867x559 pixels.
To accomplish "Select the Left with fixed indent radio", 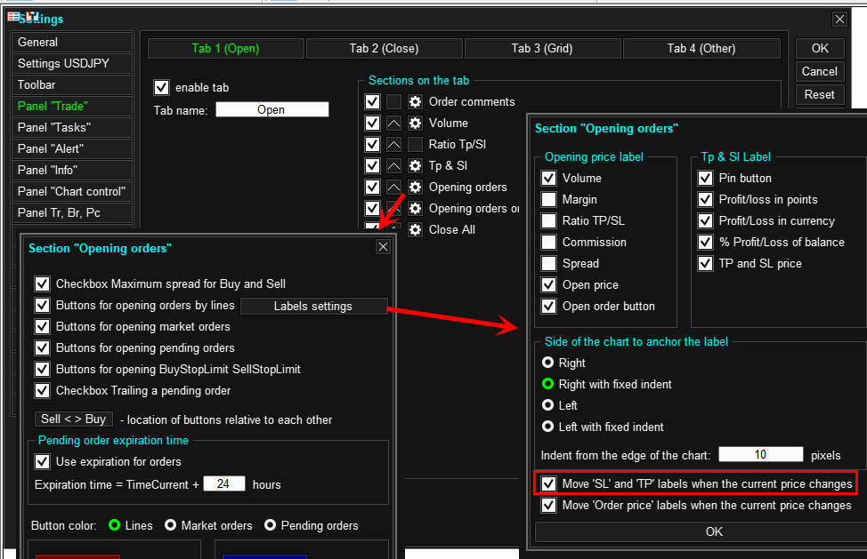I will (548, 427).
